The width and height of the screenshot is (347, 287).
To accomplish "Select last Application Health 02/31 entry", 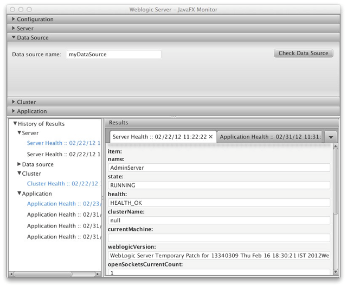I will (64, 237).
